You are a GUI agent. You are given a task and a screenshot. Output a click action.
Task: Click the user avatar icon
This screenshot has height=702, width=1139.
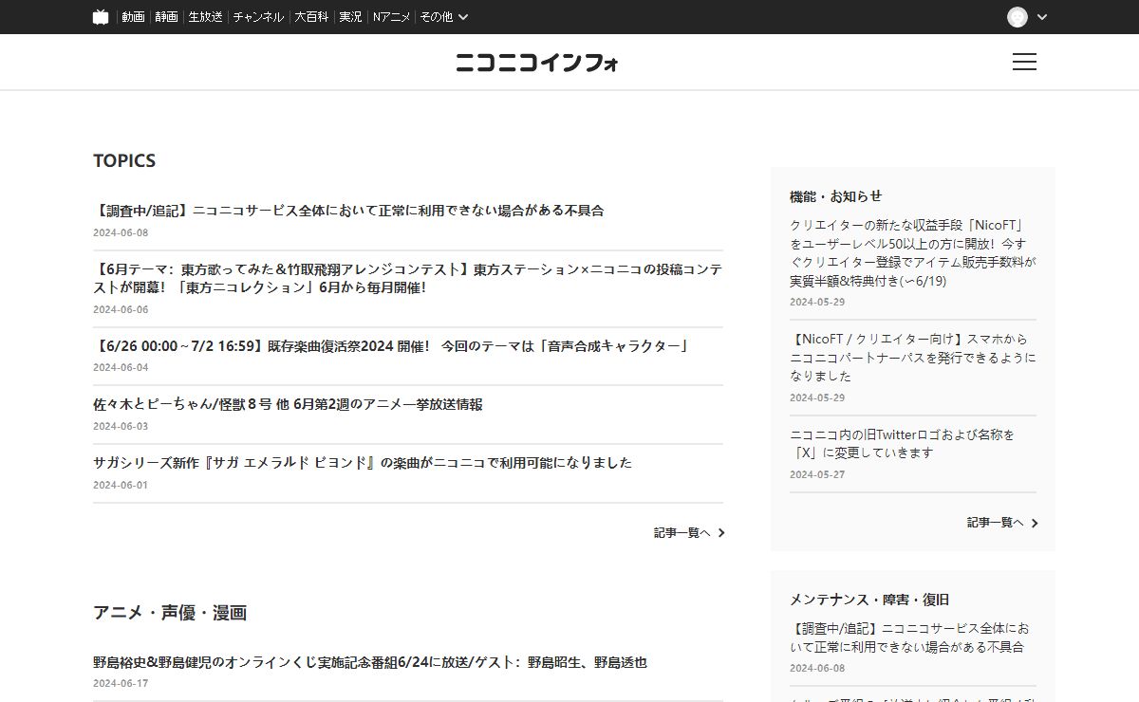coord(1018,17)
